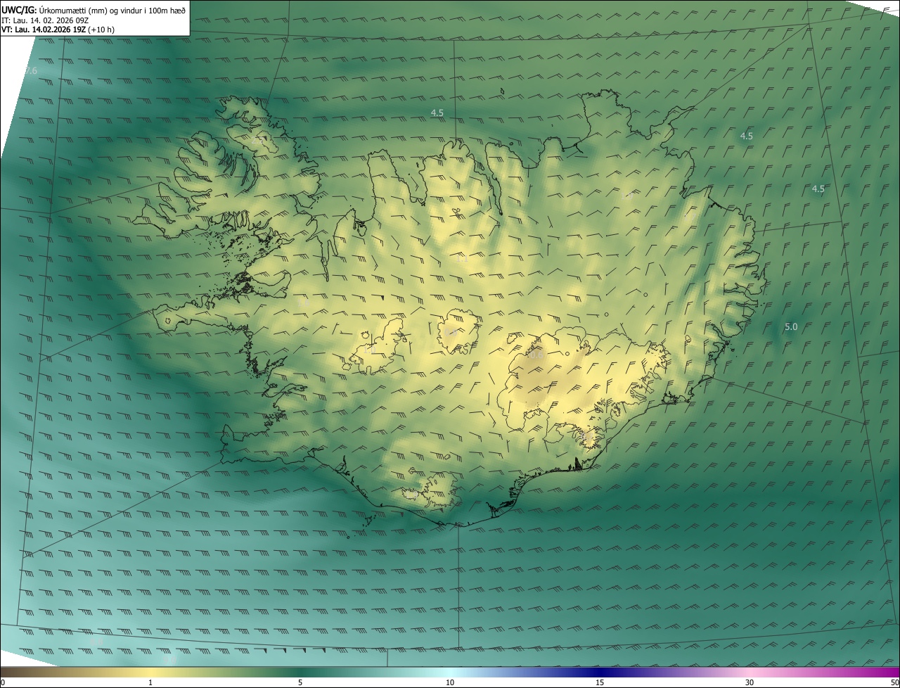900x688 pixels.
Task: Click the UWC/IG Úrkomumætti title line
Action: tap(94, 10)
